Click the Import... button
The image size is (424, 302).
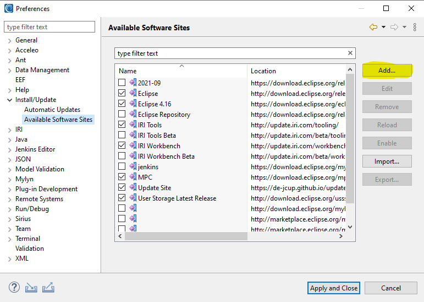(x=387, y=161)
